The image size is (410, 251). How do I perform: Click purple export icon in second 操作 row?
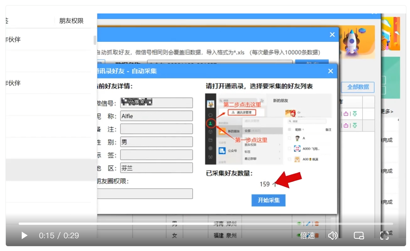(x=346, y=125)
